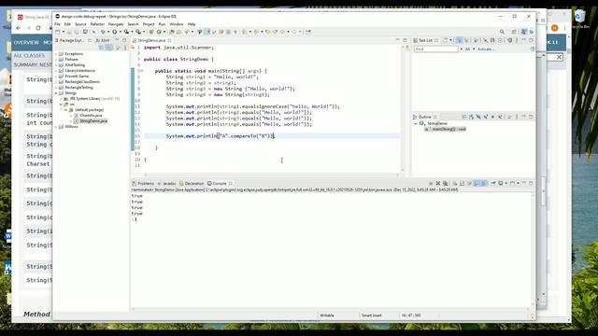
Task: Expand the JRE System Library node
Action: tap(61, 99)
